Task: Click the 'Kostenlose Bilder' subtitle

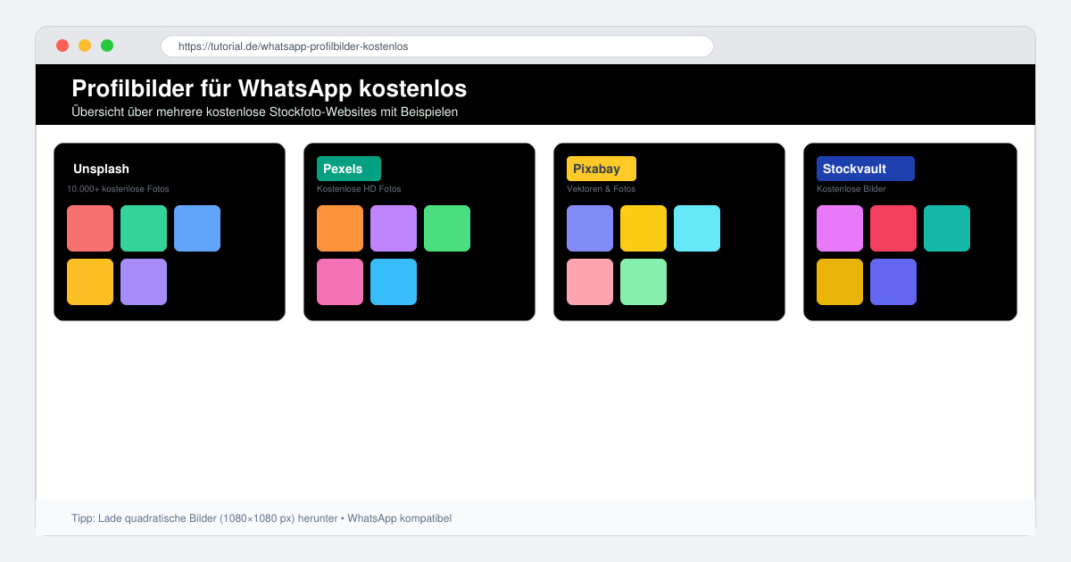Action: pyautogui.click(x=851, y=189)
